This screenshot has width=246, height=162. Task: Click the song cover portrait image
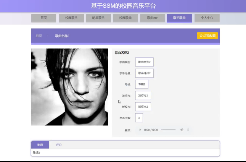(x=70, y=87)
